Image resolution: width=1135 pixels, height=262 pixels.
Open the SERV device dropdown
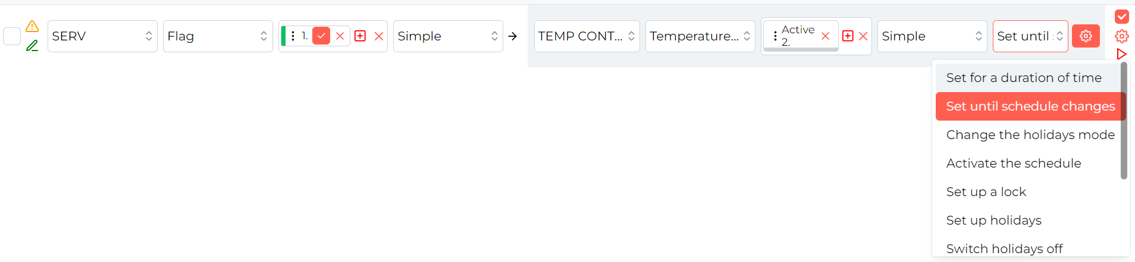102,36
